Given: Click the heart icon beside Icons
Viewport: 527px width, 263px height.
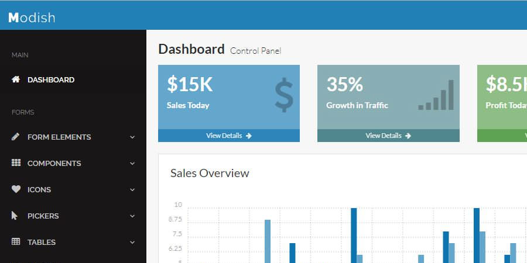Looking at the screenshot, I should (x=16, y=189).
